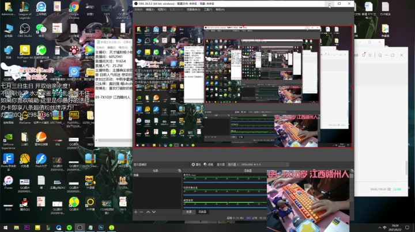Open the iTunes desktop shortcut

[x=8, y=183]
